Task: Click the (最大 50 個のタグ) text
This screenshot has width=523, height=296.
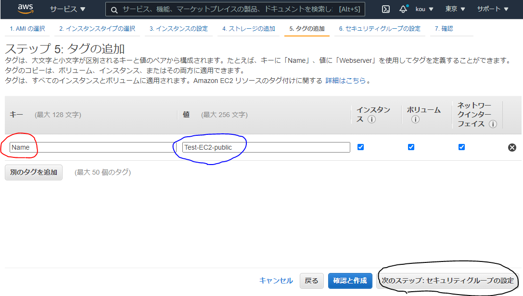Action: pos(103,172)
